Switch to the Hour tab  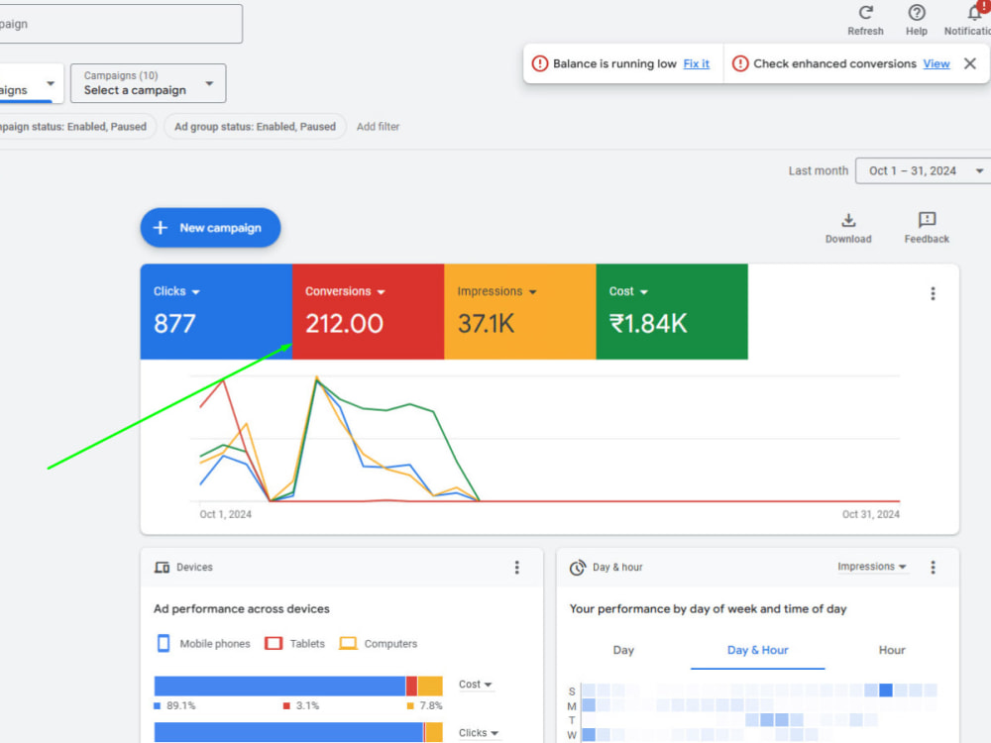(x=892, y=650)
